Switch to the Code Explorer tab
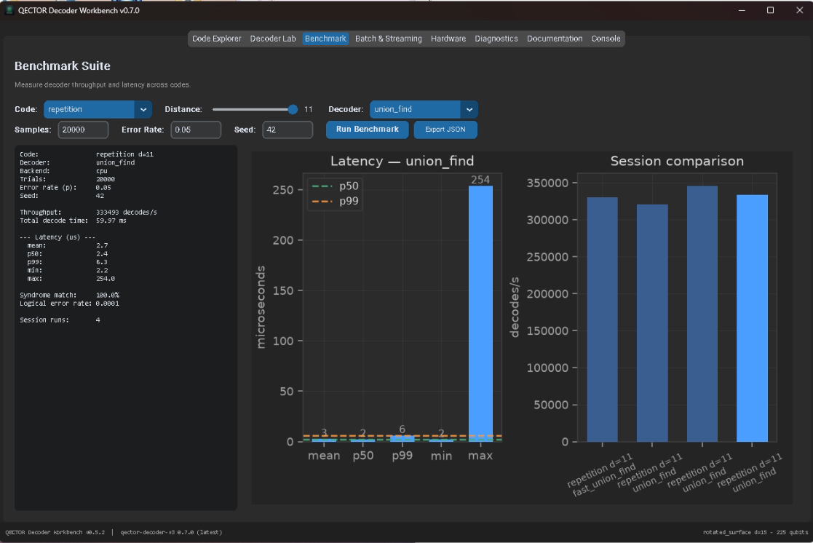The width and height of the screenshot is (813, 543). point(217,39)
